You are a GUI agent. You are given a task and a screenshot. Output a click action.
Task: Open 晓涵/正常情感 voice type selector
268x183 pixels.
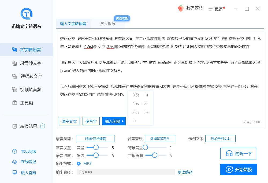[x=95, y=139]
